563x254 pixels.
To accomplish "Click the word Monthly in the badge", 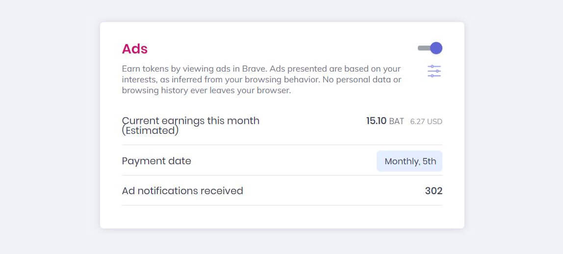I will tap(401, 161).
